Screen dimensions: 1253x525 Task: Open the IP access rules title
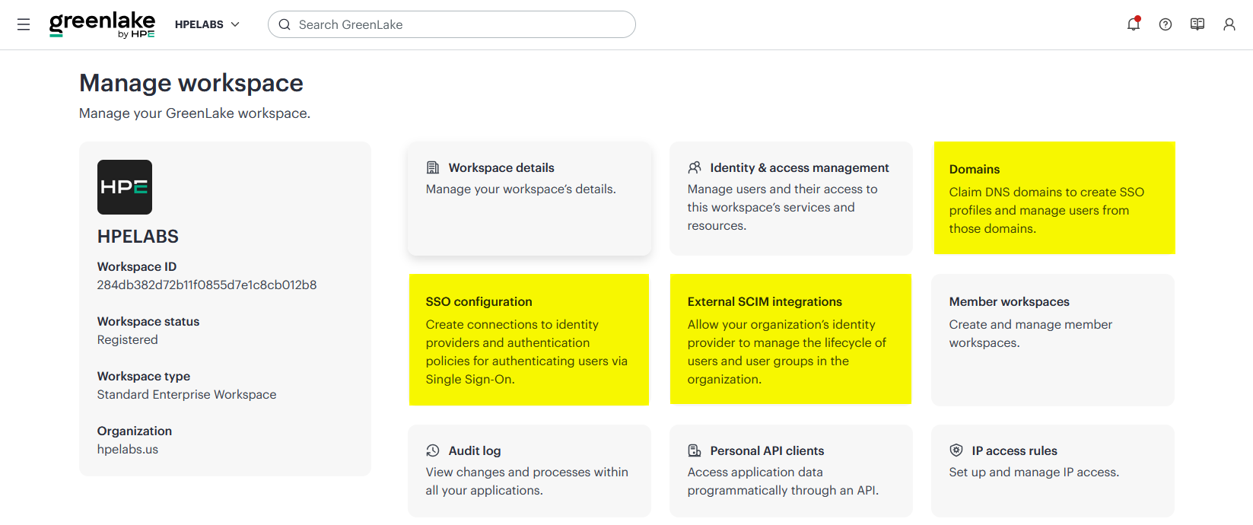tap(1014, 450)
